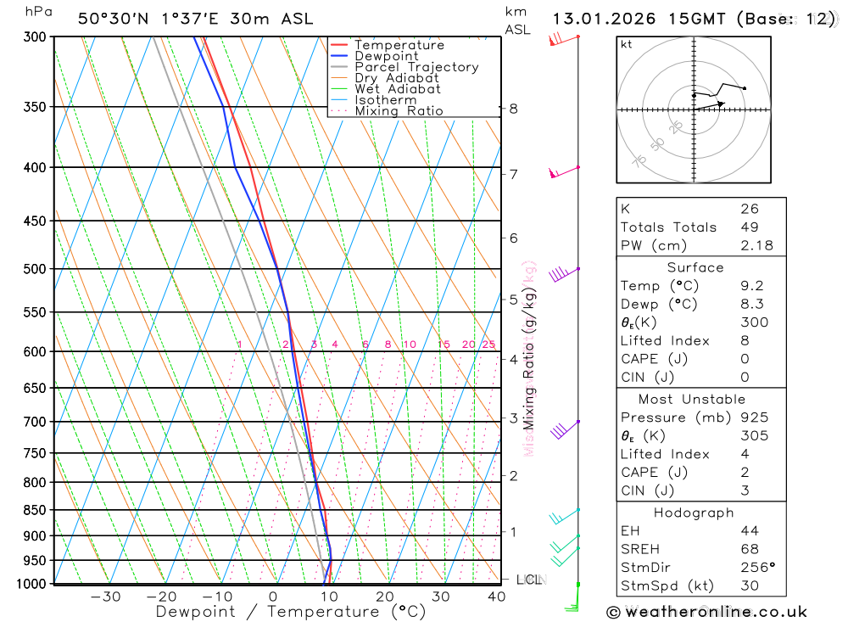Click the hodograph storm motion arrow
848x622 pixels.
[709, 106]
